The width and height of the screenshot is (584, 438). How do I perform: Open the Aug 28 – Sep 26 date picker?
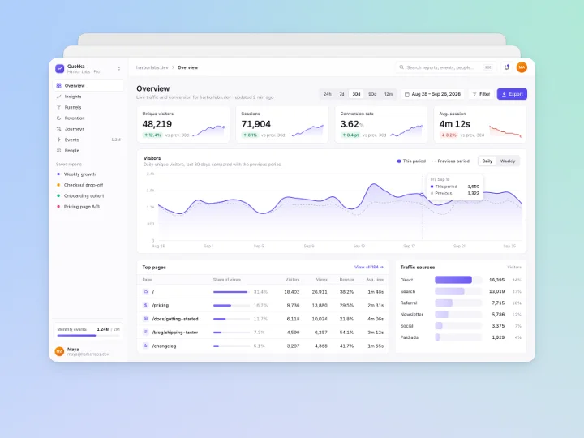(433, 94)
